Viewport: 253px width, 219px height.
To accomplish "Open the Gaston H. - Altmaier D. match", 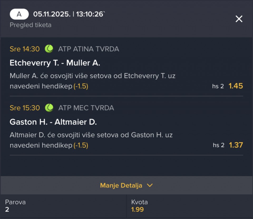I will (53, 122).
